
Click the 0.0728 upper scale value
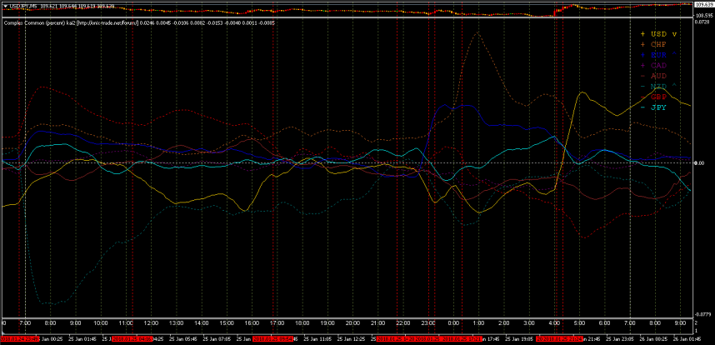703,22
